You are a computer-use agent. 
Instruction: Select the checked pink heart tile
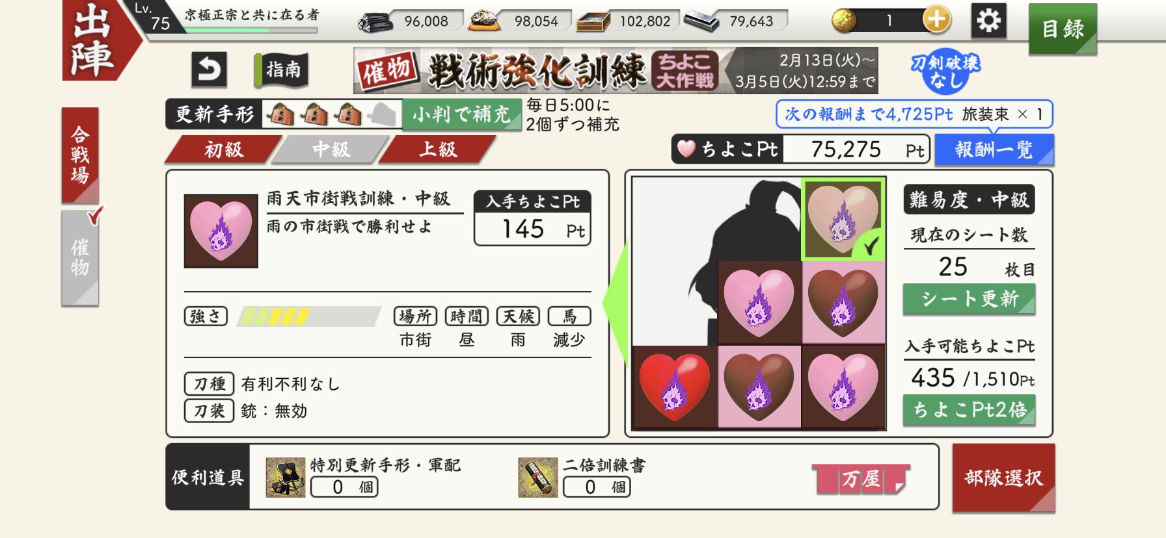[843, 220]
